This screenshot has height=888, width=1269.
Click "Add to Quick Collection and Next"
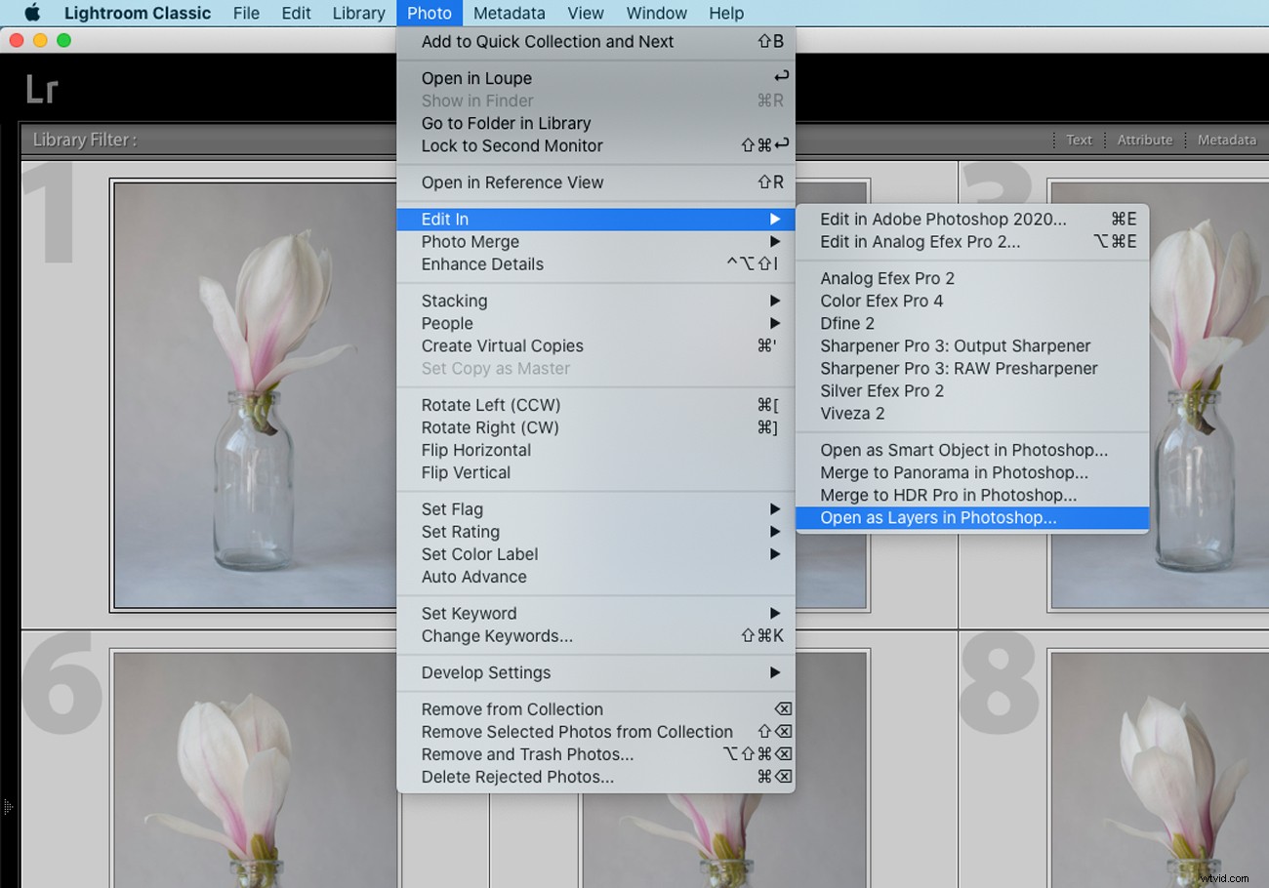point(547,42)
